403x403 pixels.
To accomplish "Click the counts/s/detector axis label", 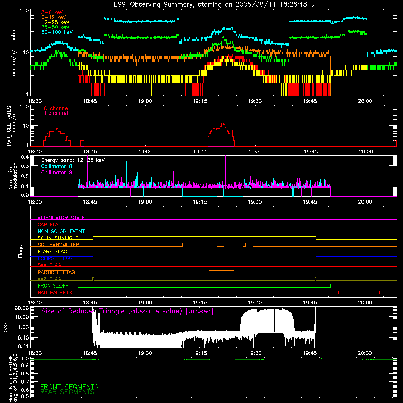I will tap(14, 52).
